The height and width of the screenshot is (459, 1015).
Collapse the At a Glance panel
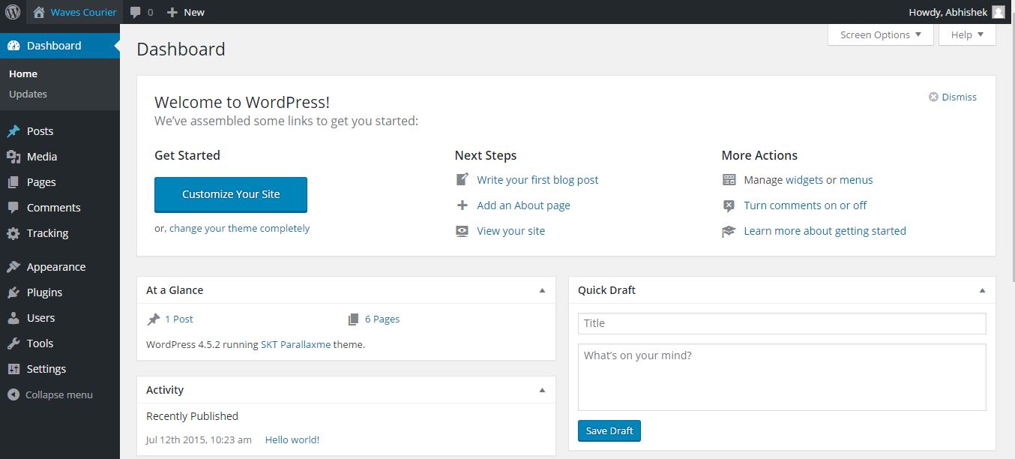(542, 290)
